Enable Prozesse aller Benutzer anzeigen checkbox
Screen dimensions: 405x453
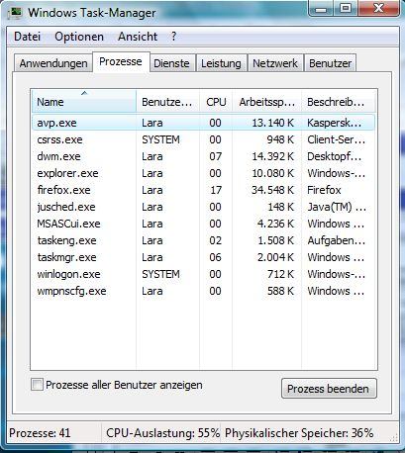point(37,385)
